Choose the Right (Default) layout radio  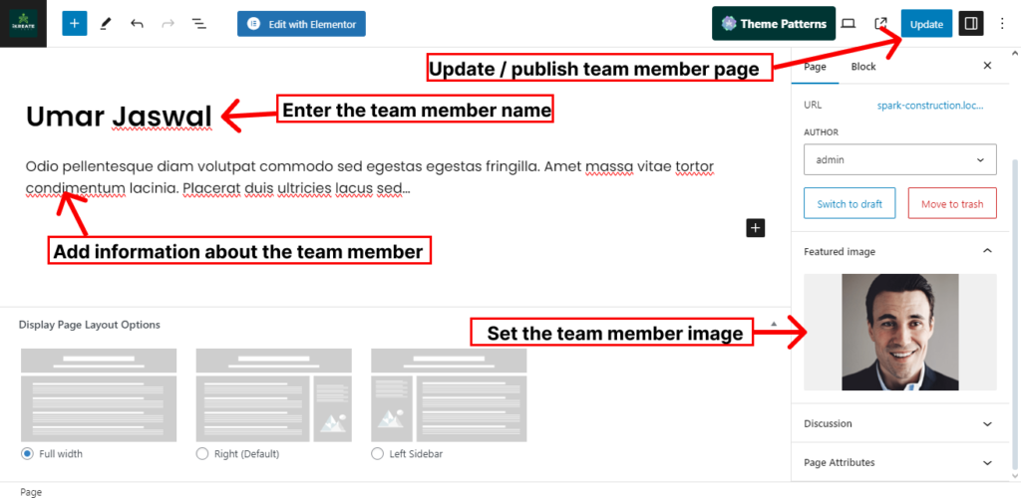[x=202, y=453]
